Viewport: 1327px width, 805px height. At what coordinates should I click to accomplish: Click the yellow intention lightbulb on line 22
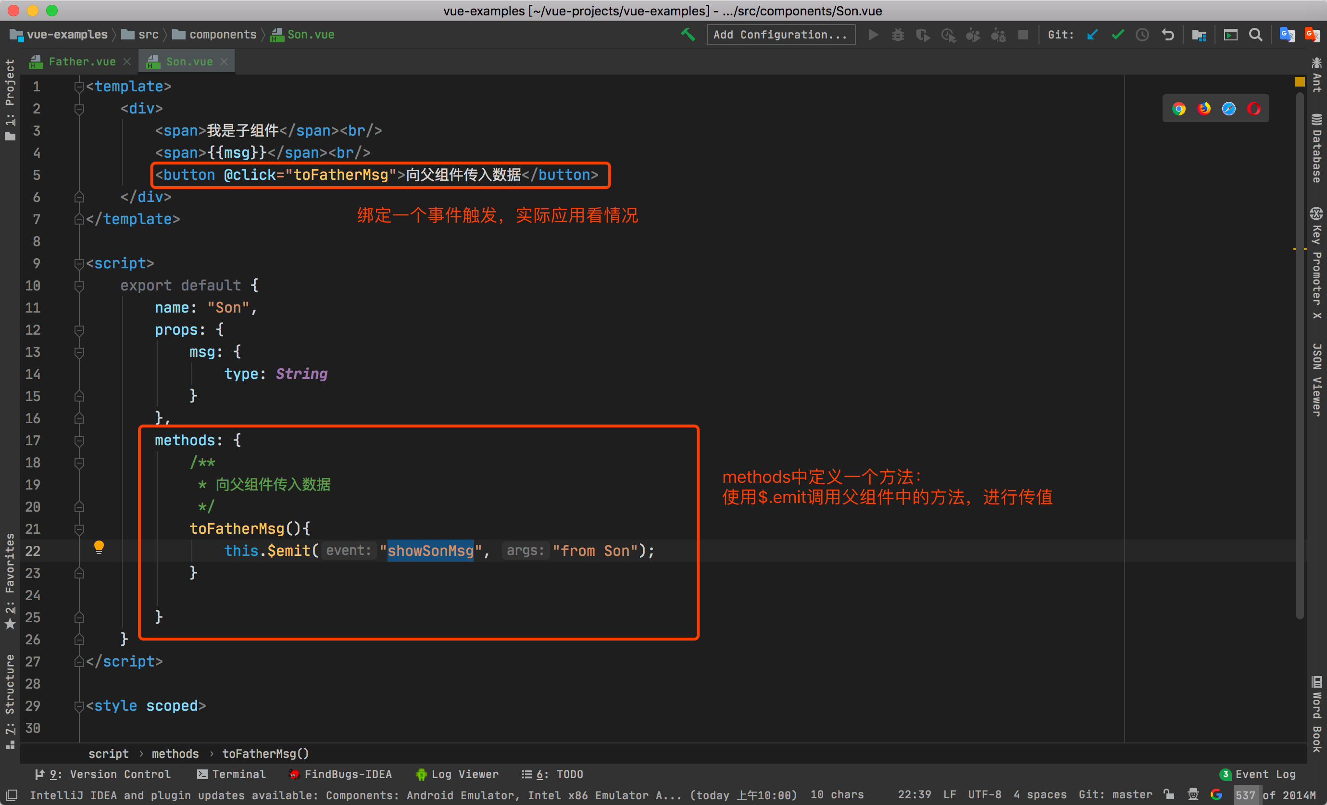(x=99, y=547)
